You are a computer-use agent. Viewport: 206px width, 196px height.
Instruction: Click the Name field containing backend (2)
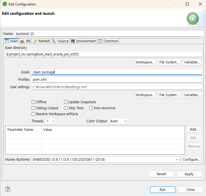[x=109, y=34]
